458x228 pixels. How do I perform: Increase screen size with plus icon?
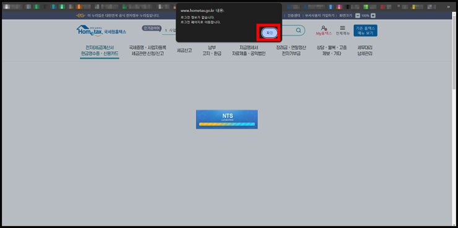click(x=373, y=15)
